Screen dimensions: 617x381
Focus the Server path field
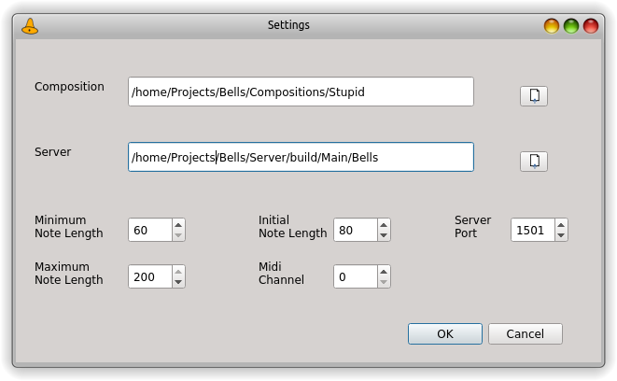301,157
